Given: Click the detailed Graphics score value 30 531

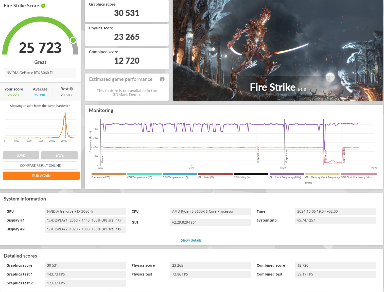Looking at the screenshot, I should click(x=85, y=265).
